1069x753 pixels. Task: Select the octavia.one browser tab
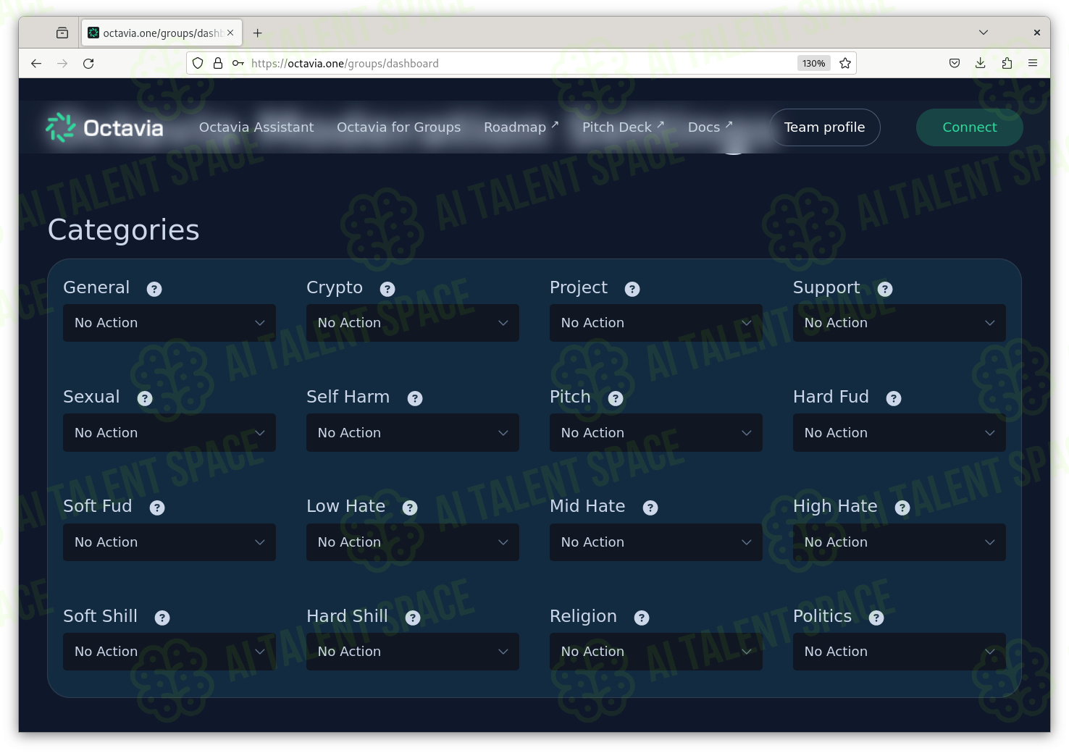click(x=162, y=33)
